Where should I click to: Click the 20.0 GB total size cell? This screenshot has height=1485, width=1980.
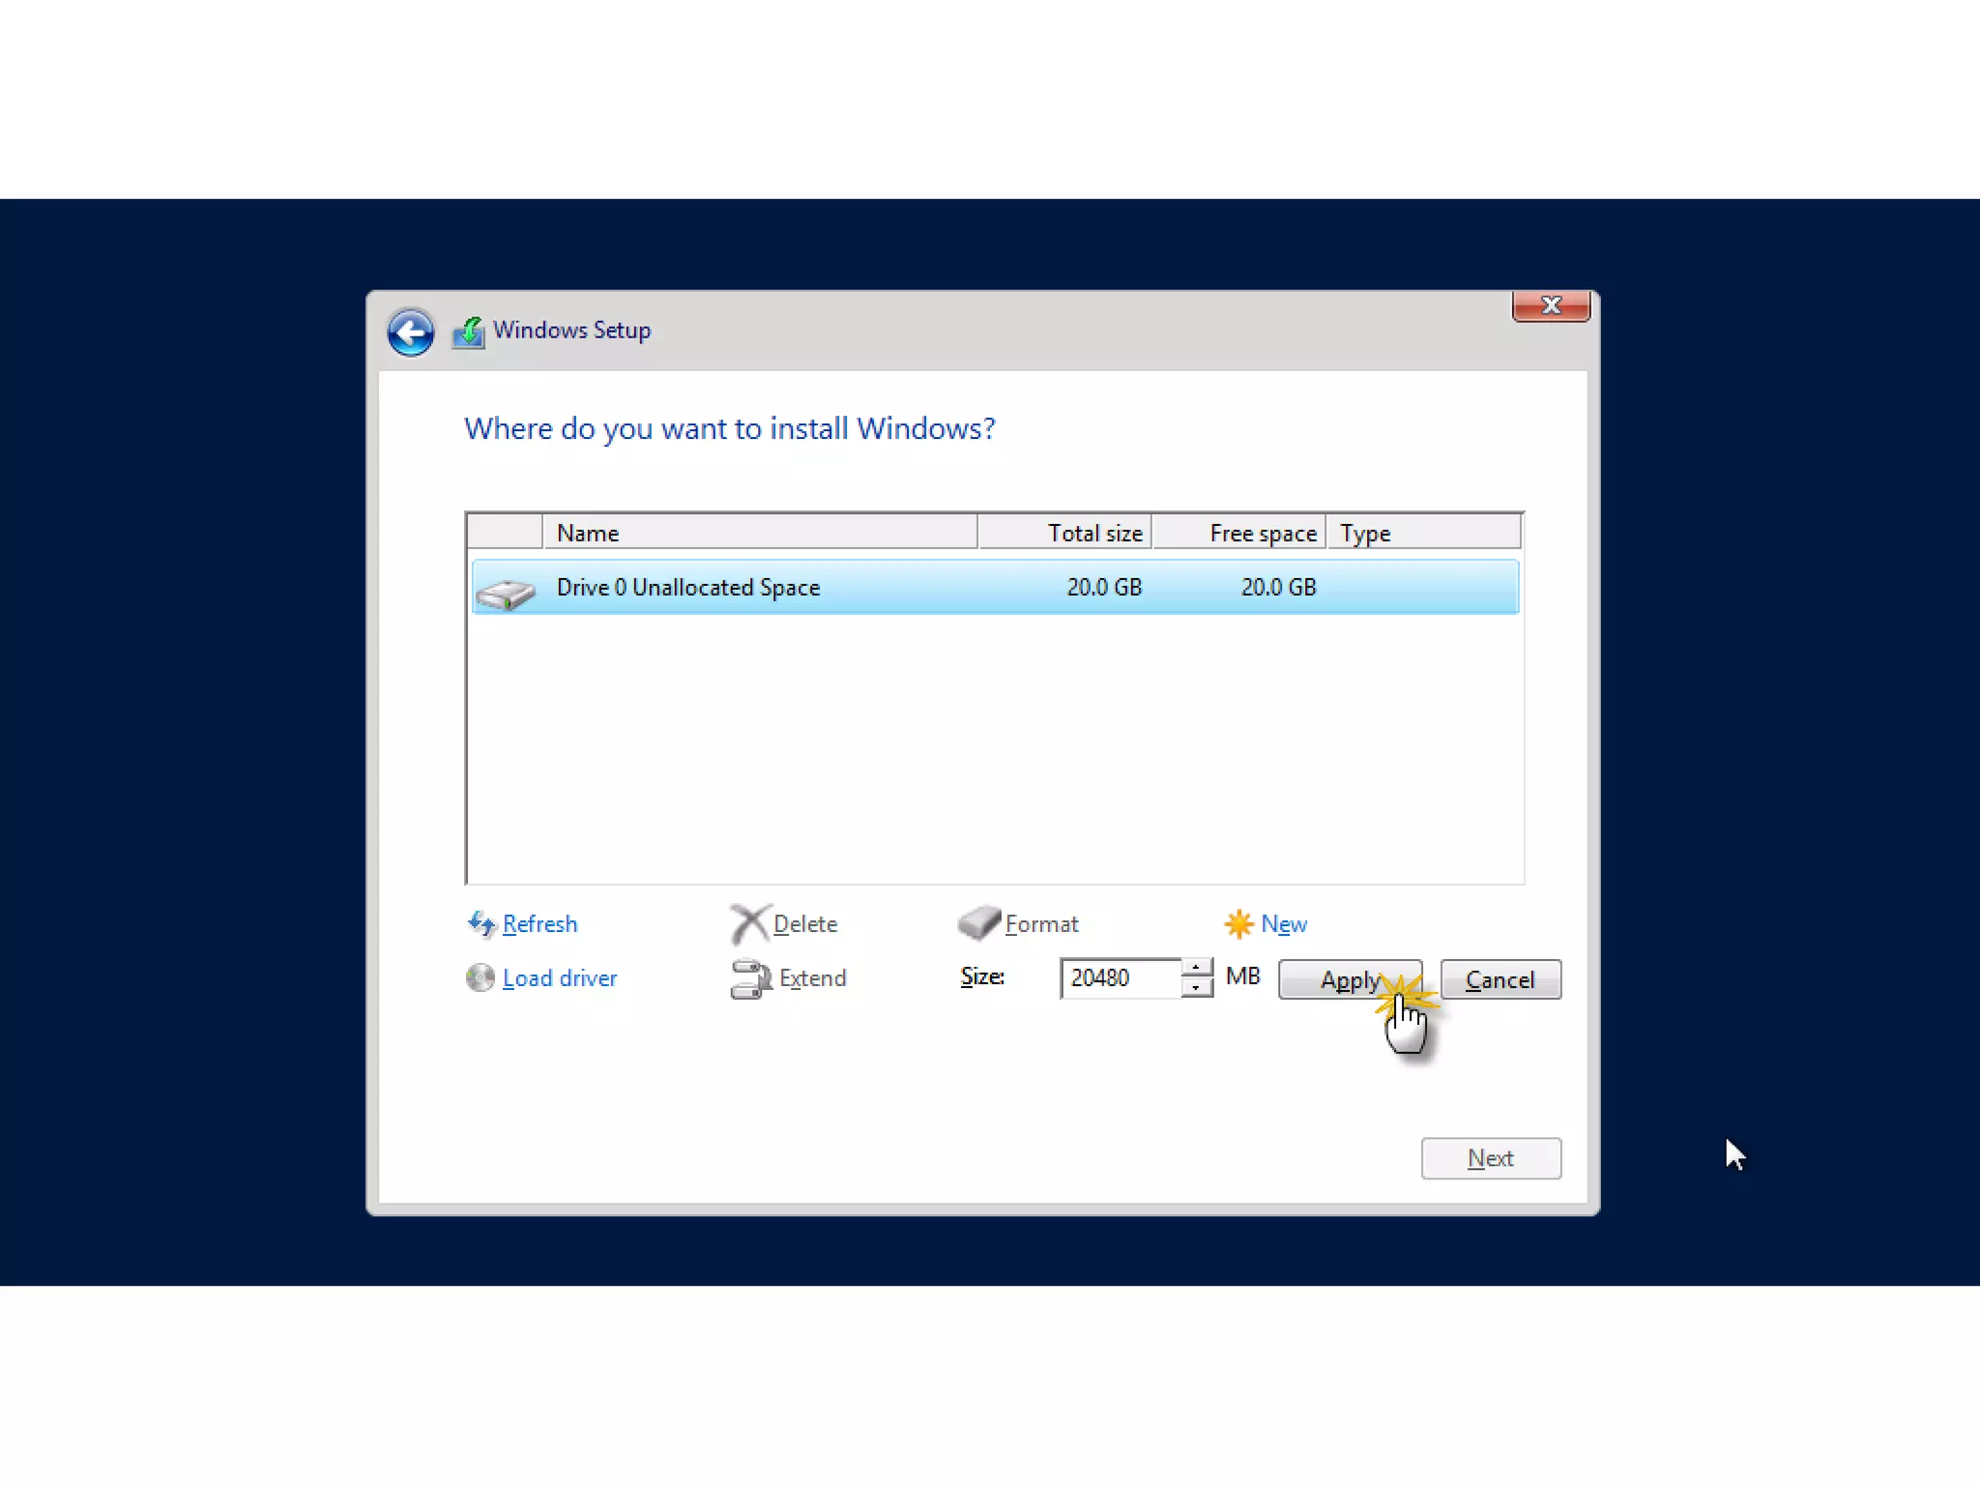point(1104,587)
